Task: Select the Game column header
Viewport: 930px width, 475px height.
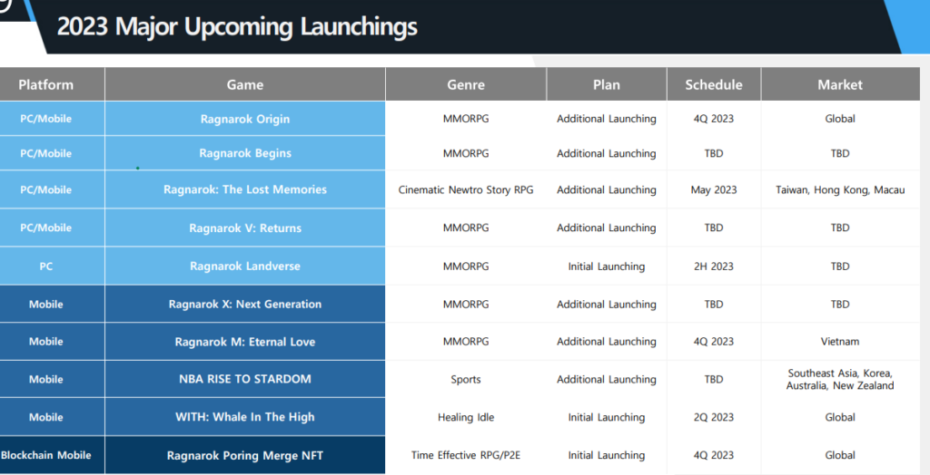Action: coord(245,84)
